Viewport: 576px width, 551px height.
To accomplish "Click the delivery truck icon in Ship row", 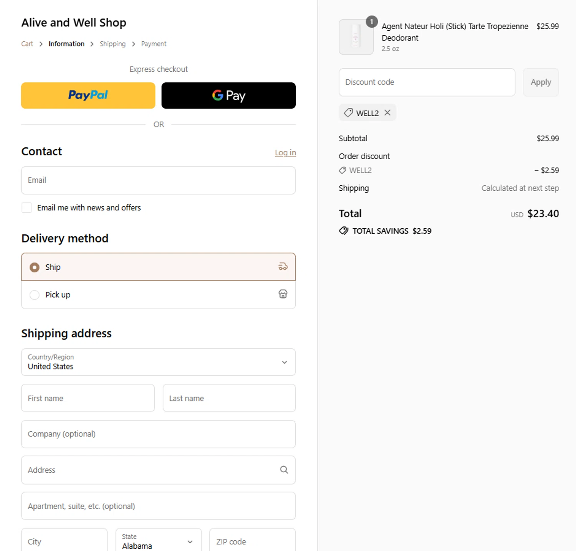I will tap(283, 267).
